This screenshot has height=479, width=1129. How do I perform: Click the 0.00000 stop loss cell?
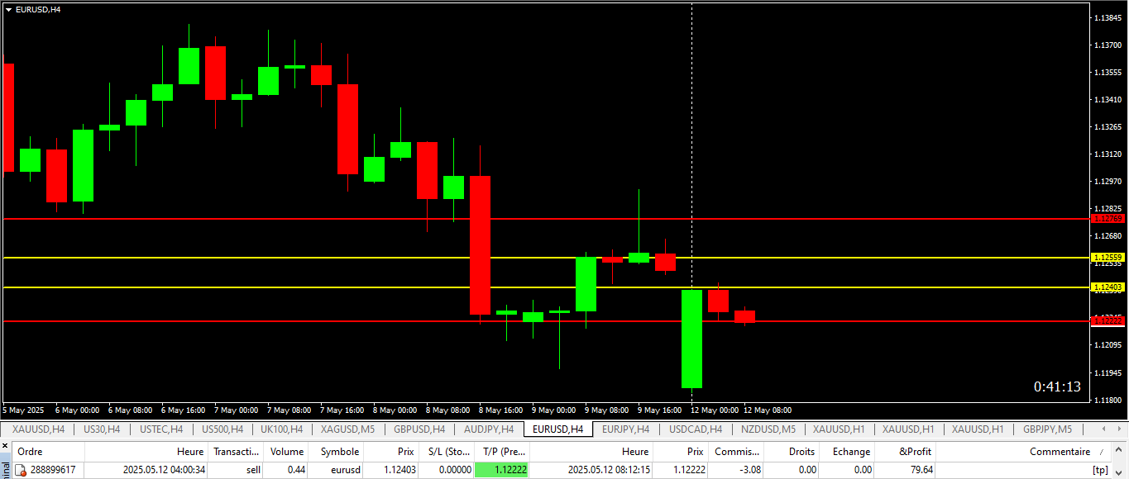(455, 470)
